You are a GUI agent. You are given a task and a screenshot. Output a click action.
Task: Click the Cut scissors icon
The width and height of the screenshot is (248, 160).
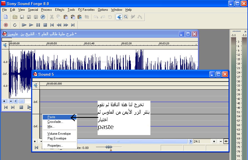[52, 17]
